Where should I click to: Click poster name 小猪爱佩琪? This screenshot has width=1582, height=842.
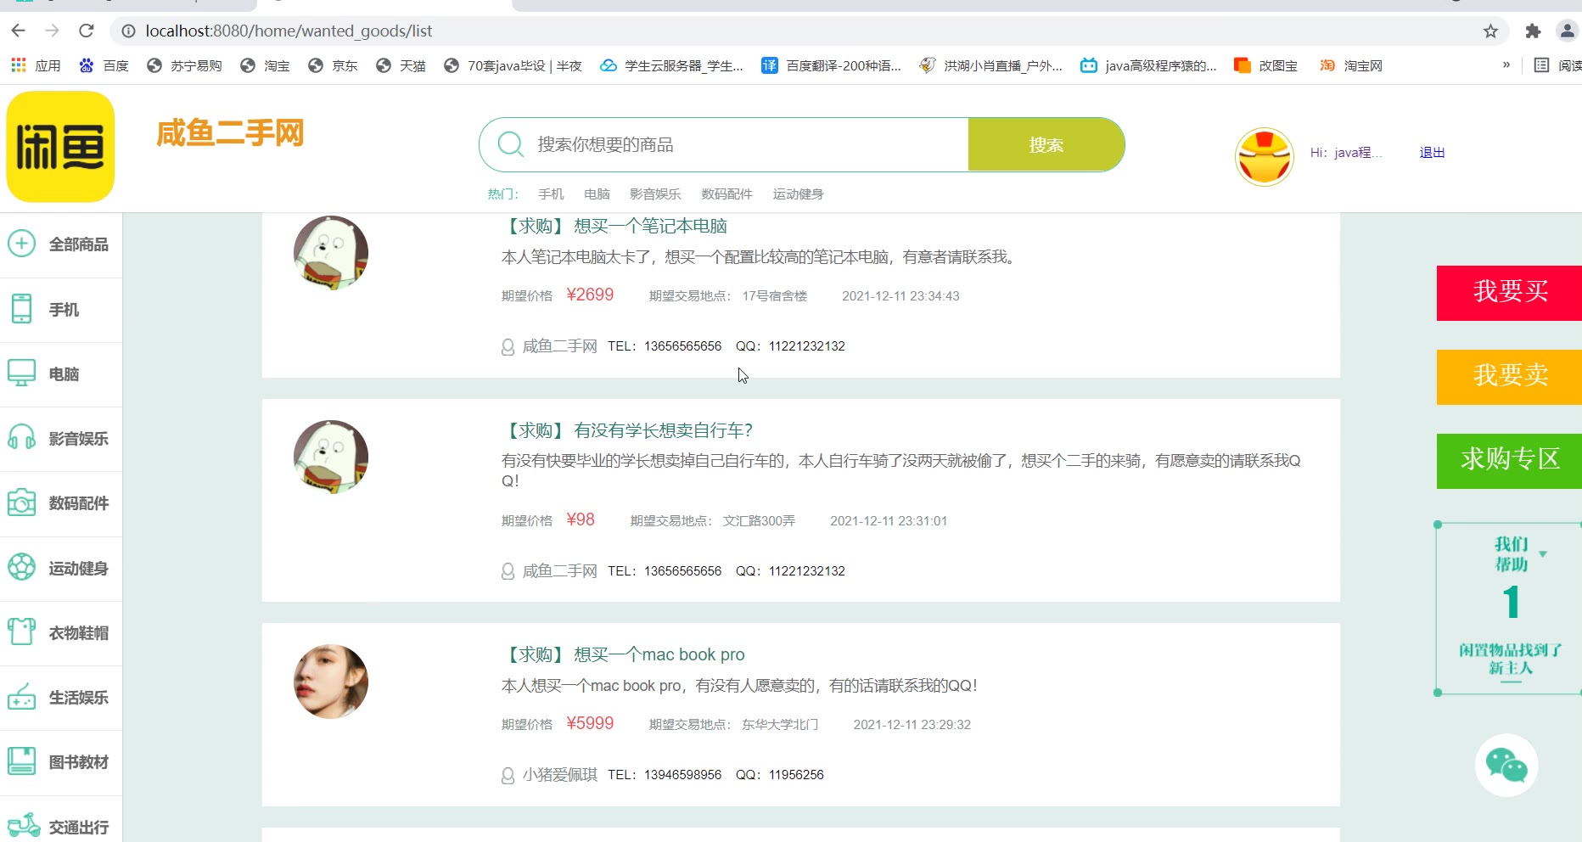coord(560,774)
